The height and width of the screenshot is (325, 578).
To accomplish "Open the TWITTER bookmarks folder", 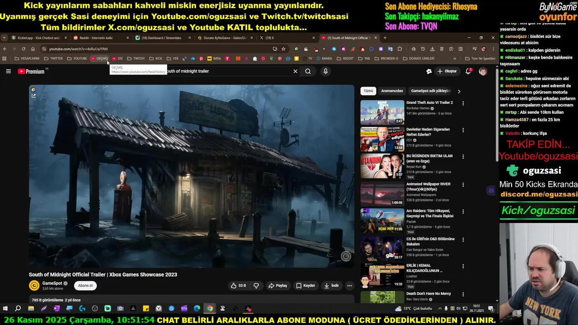I will tap(53, 58).
